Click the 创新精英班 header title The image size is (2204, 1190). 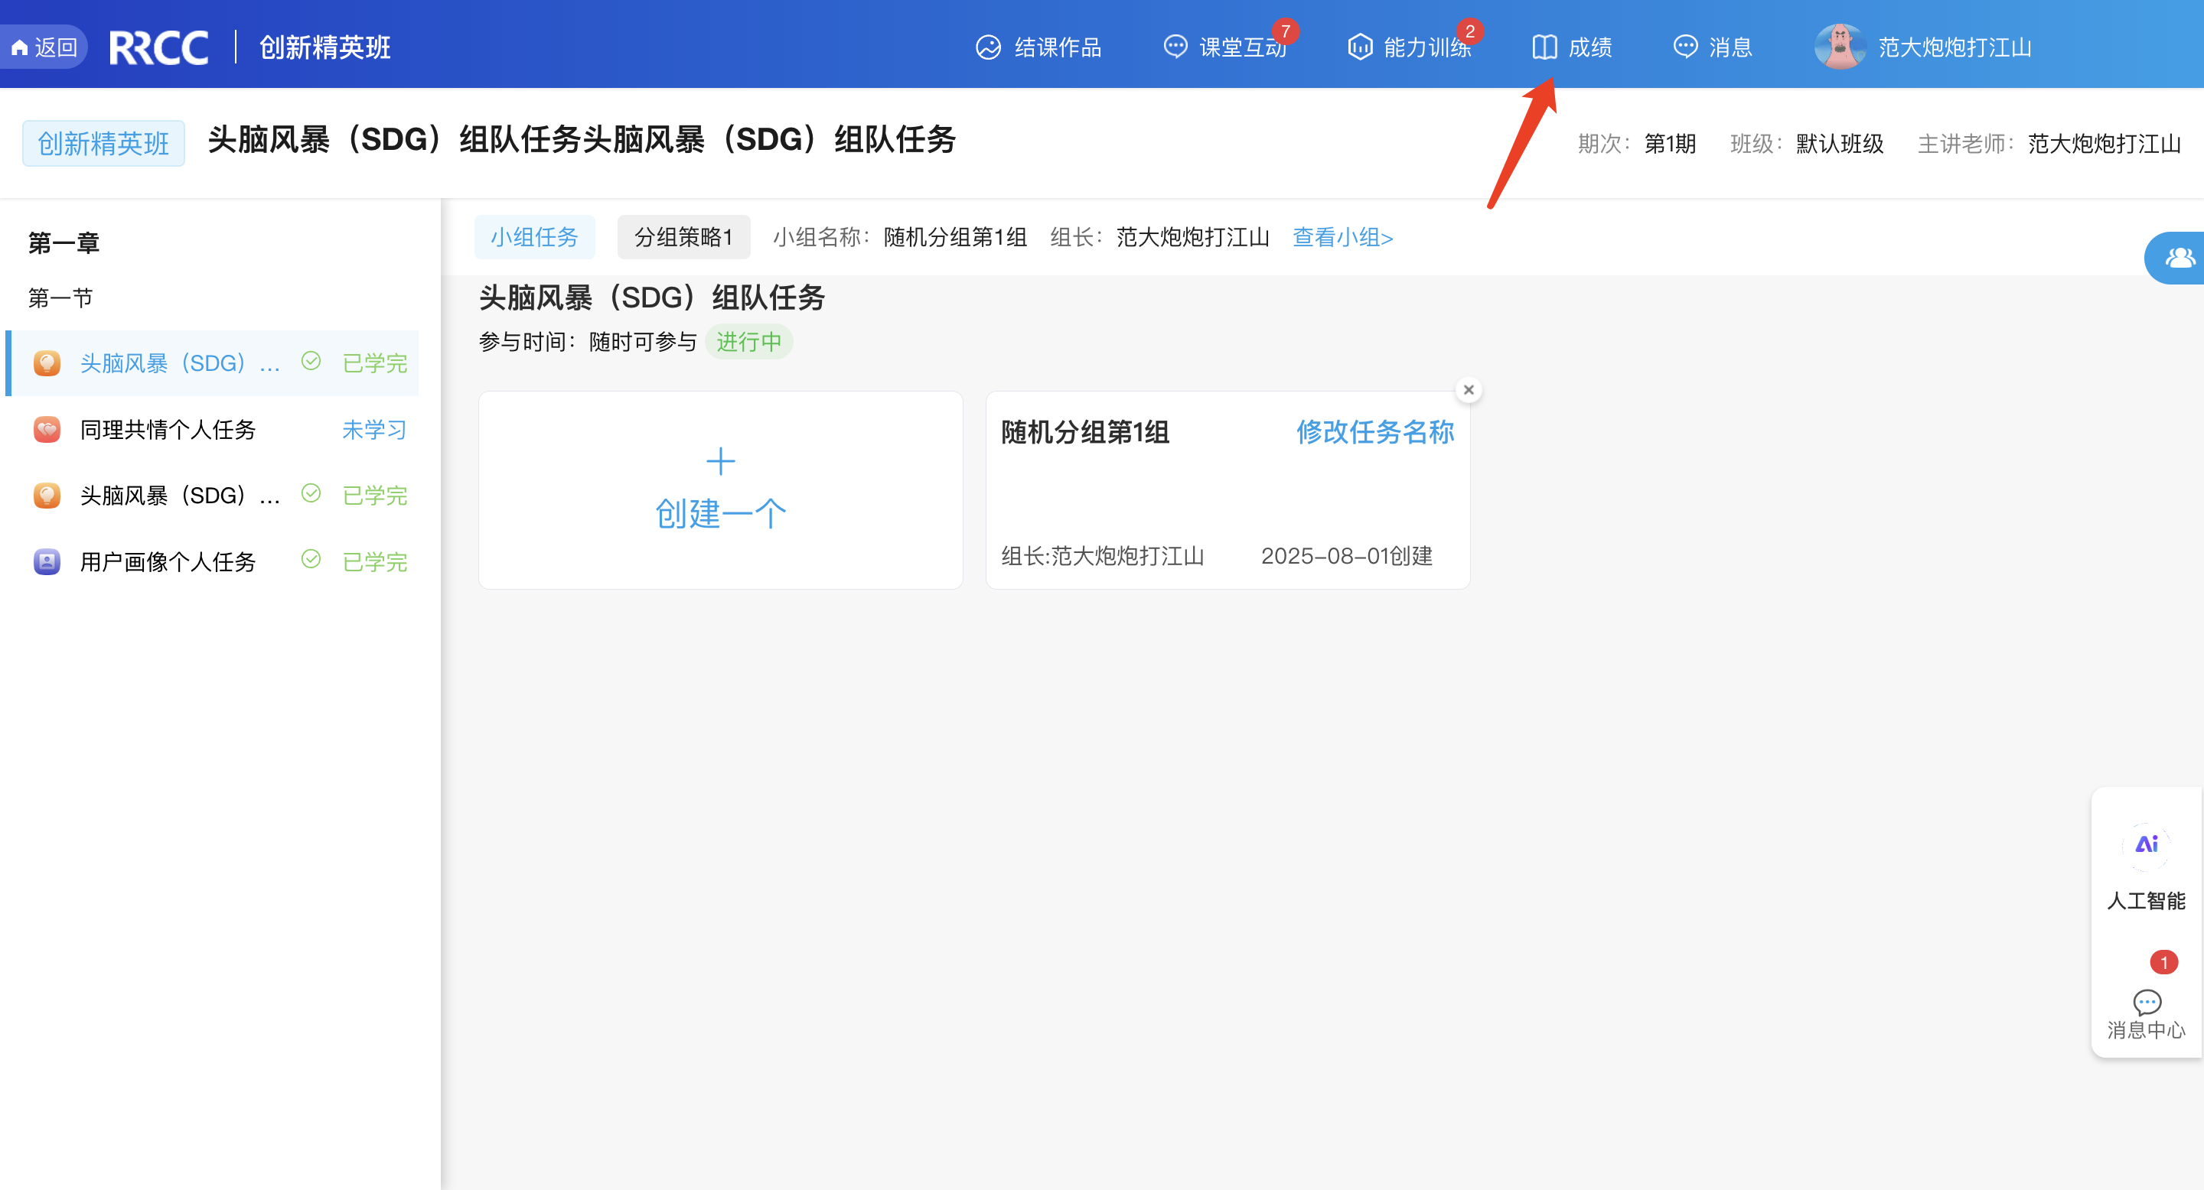pyautogui.click(x=325, y=47)
